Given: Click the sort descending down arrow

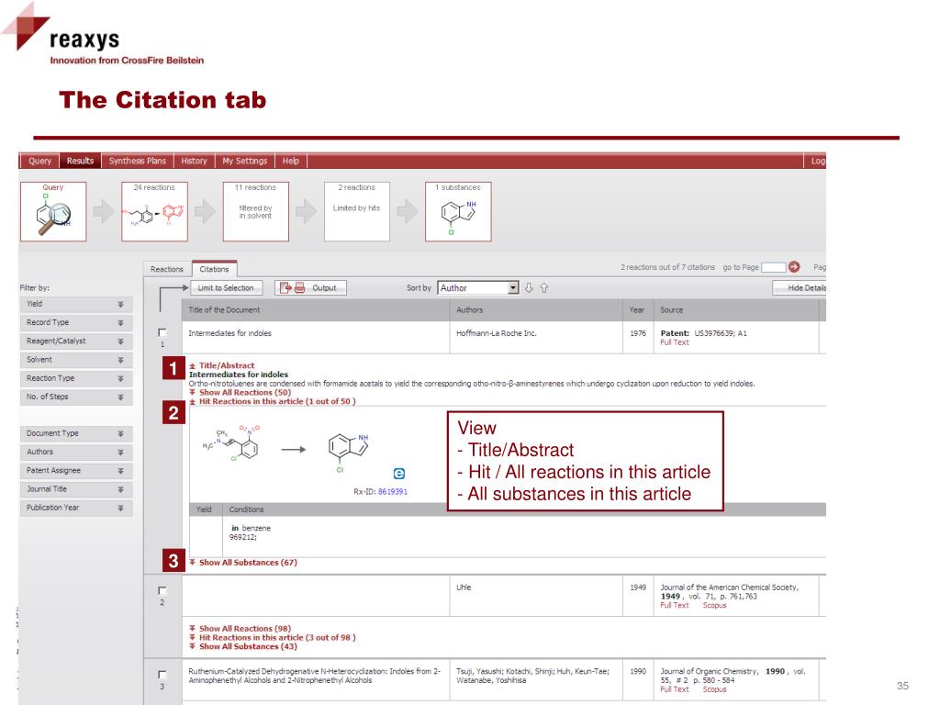Looking at the screenshot, I should [x=529, y=287].
